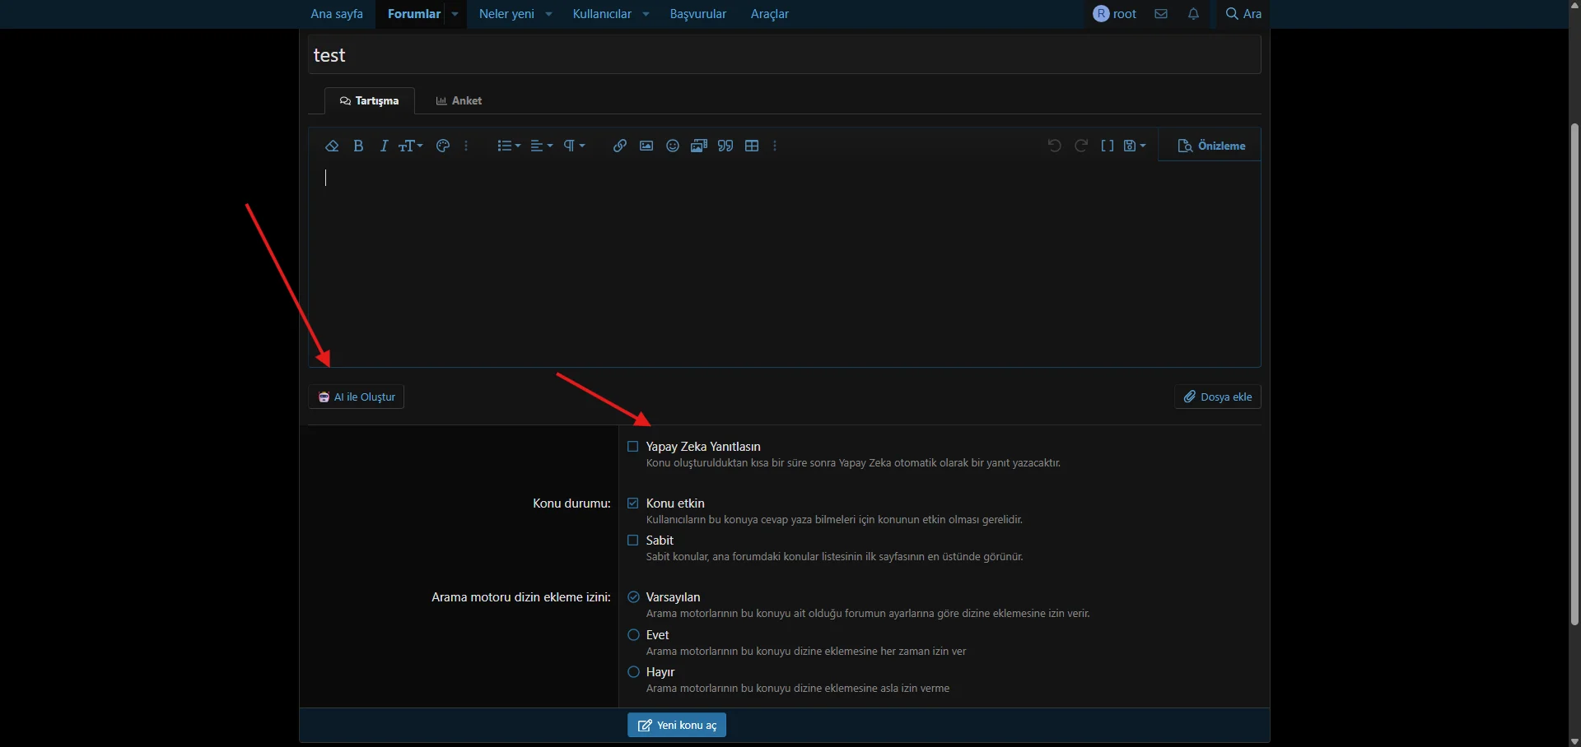Open the text alignment dropdown
The height and width of the screenshot is (747, 1581).
coord(541,146)
